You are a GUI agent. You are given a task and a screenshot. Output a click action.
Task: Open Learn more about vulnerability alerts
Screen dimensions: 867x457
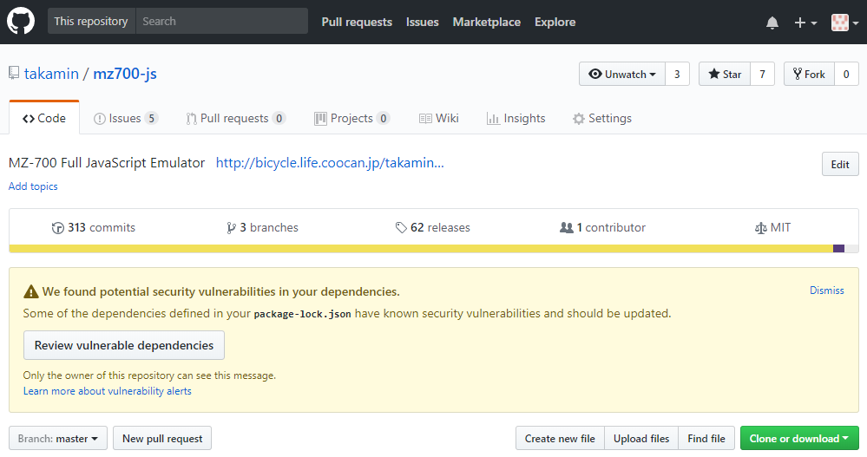coord(108,391)
